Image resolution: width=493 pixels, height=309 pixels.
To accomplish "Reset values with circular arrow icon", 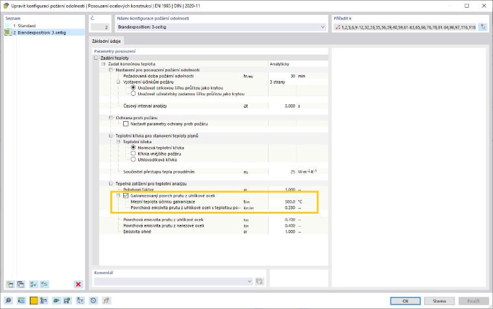I will [93, 301].
